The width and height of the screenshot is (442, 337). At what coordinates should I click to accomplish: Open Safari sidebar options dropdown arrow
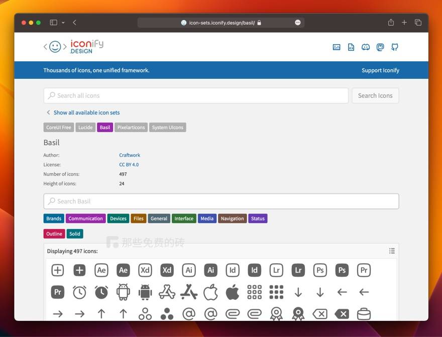pos(63,23)
